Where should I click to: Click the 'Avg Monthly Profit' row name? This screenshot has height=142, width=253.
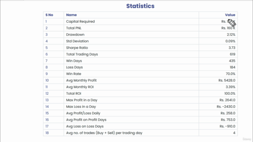click(x=81, y=80)
